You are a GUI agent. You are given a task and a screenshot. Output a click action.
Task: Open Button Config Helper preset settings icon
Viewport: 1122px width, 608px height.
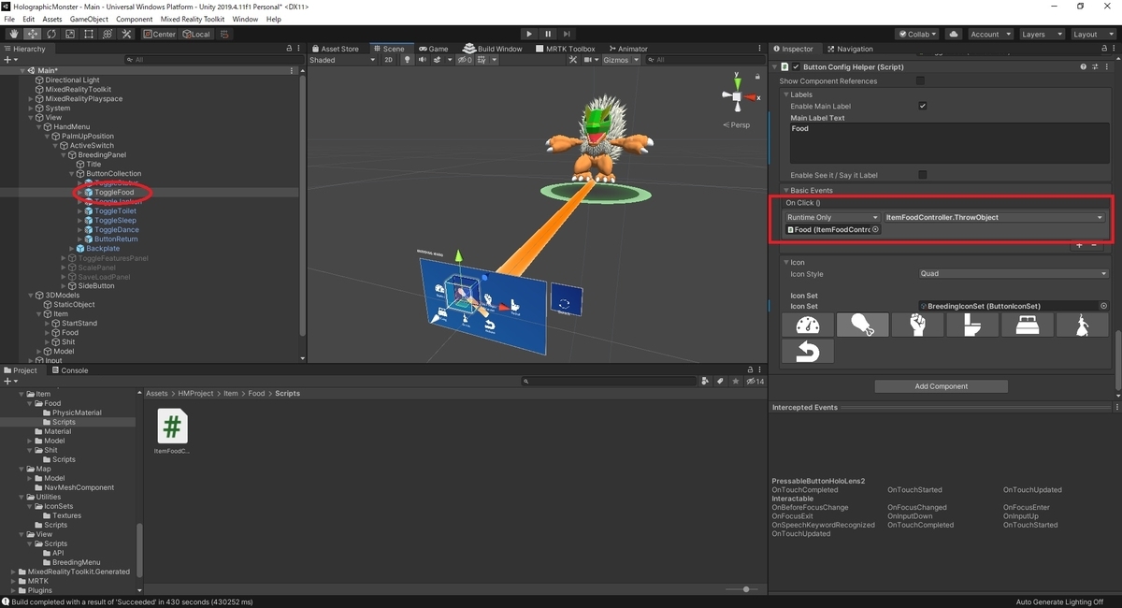pos(1094,67)
